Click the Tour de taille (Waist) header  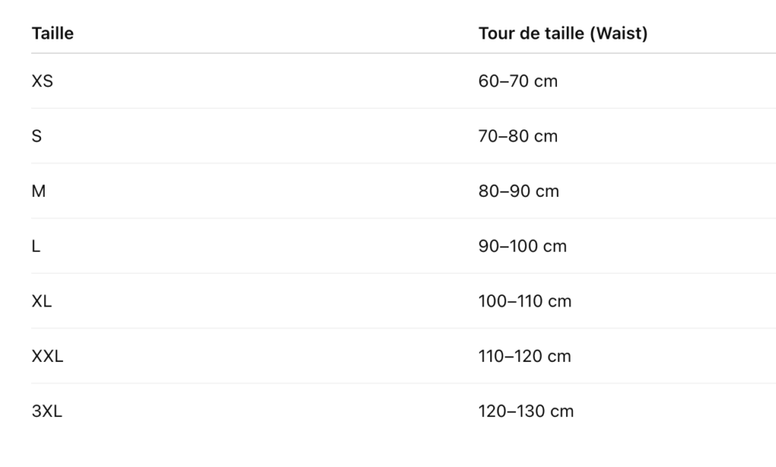click(x=563, y=33)
